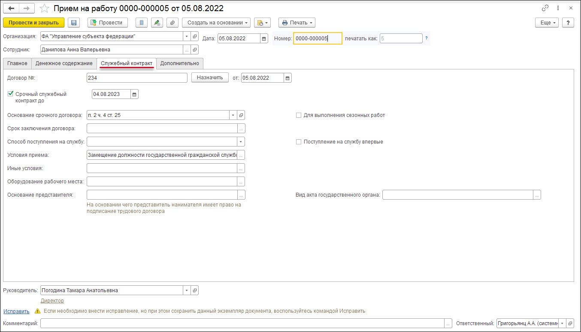The height and width of the screenshot is (332, 581).
Task: Click the 'печатать как' question mark hint
Action: (x=426, y=39)
